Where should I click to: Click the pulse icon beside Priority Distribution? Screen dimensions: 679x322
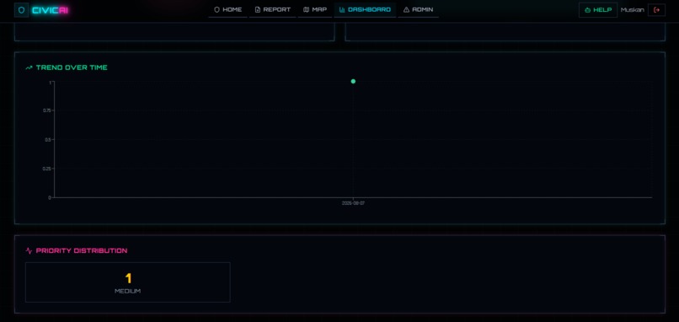coord(29,250)
